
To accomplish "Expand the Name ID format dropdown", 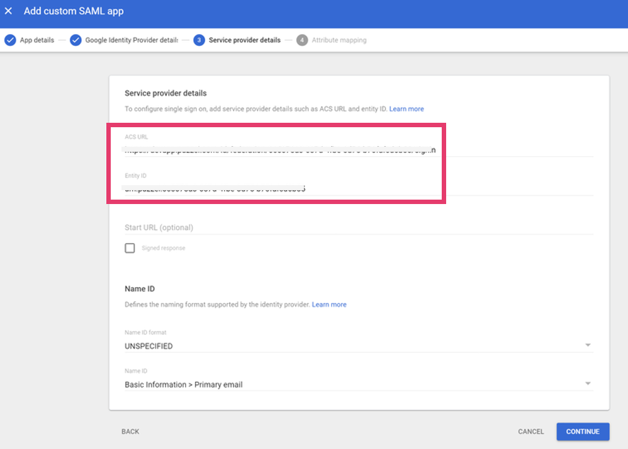I will 359,346.
